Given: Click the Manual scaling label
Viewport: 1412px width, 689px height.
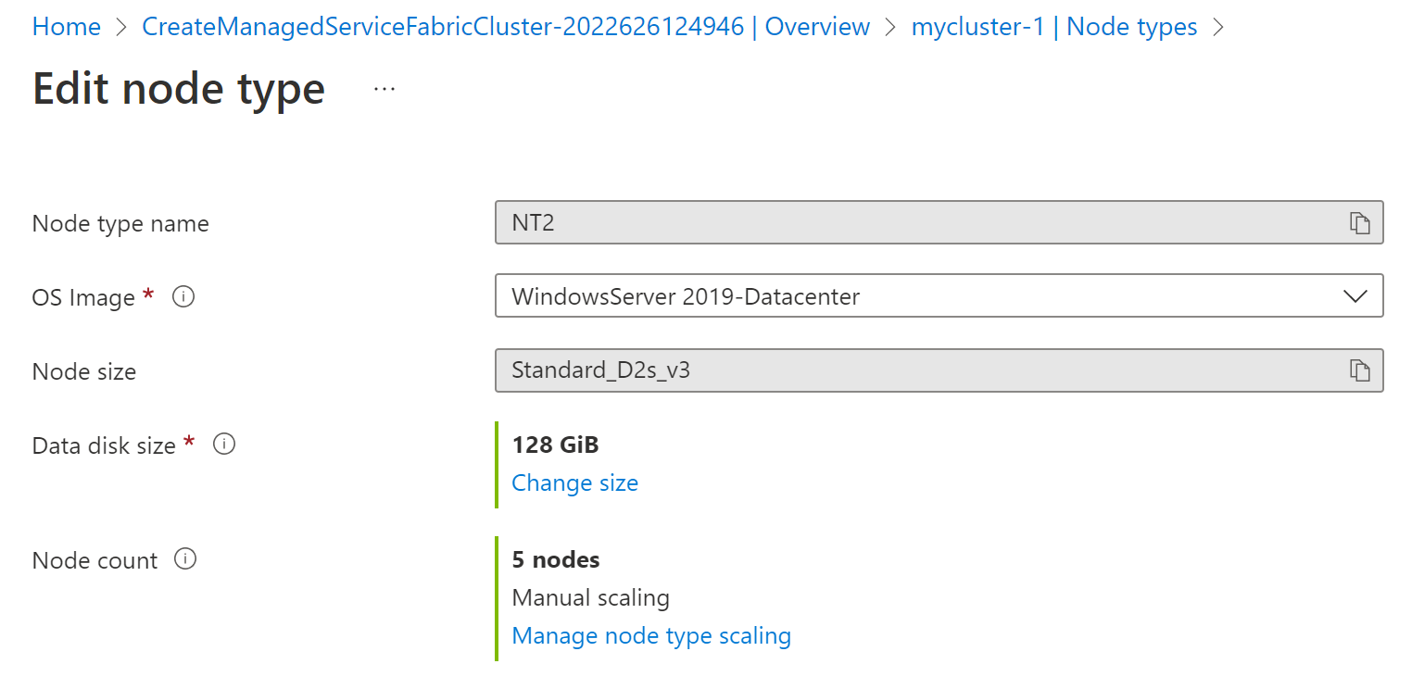Looking at the screenshot, I should coord(590,597).
